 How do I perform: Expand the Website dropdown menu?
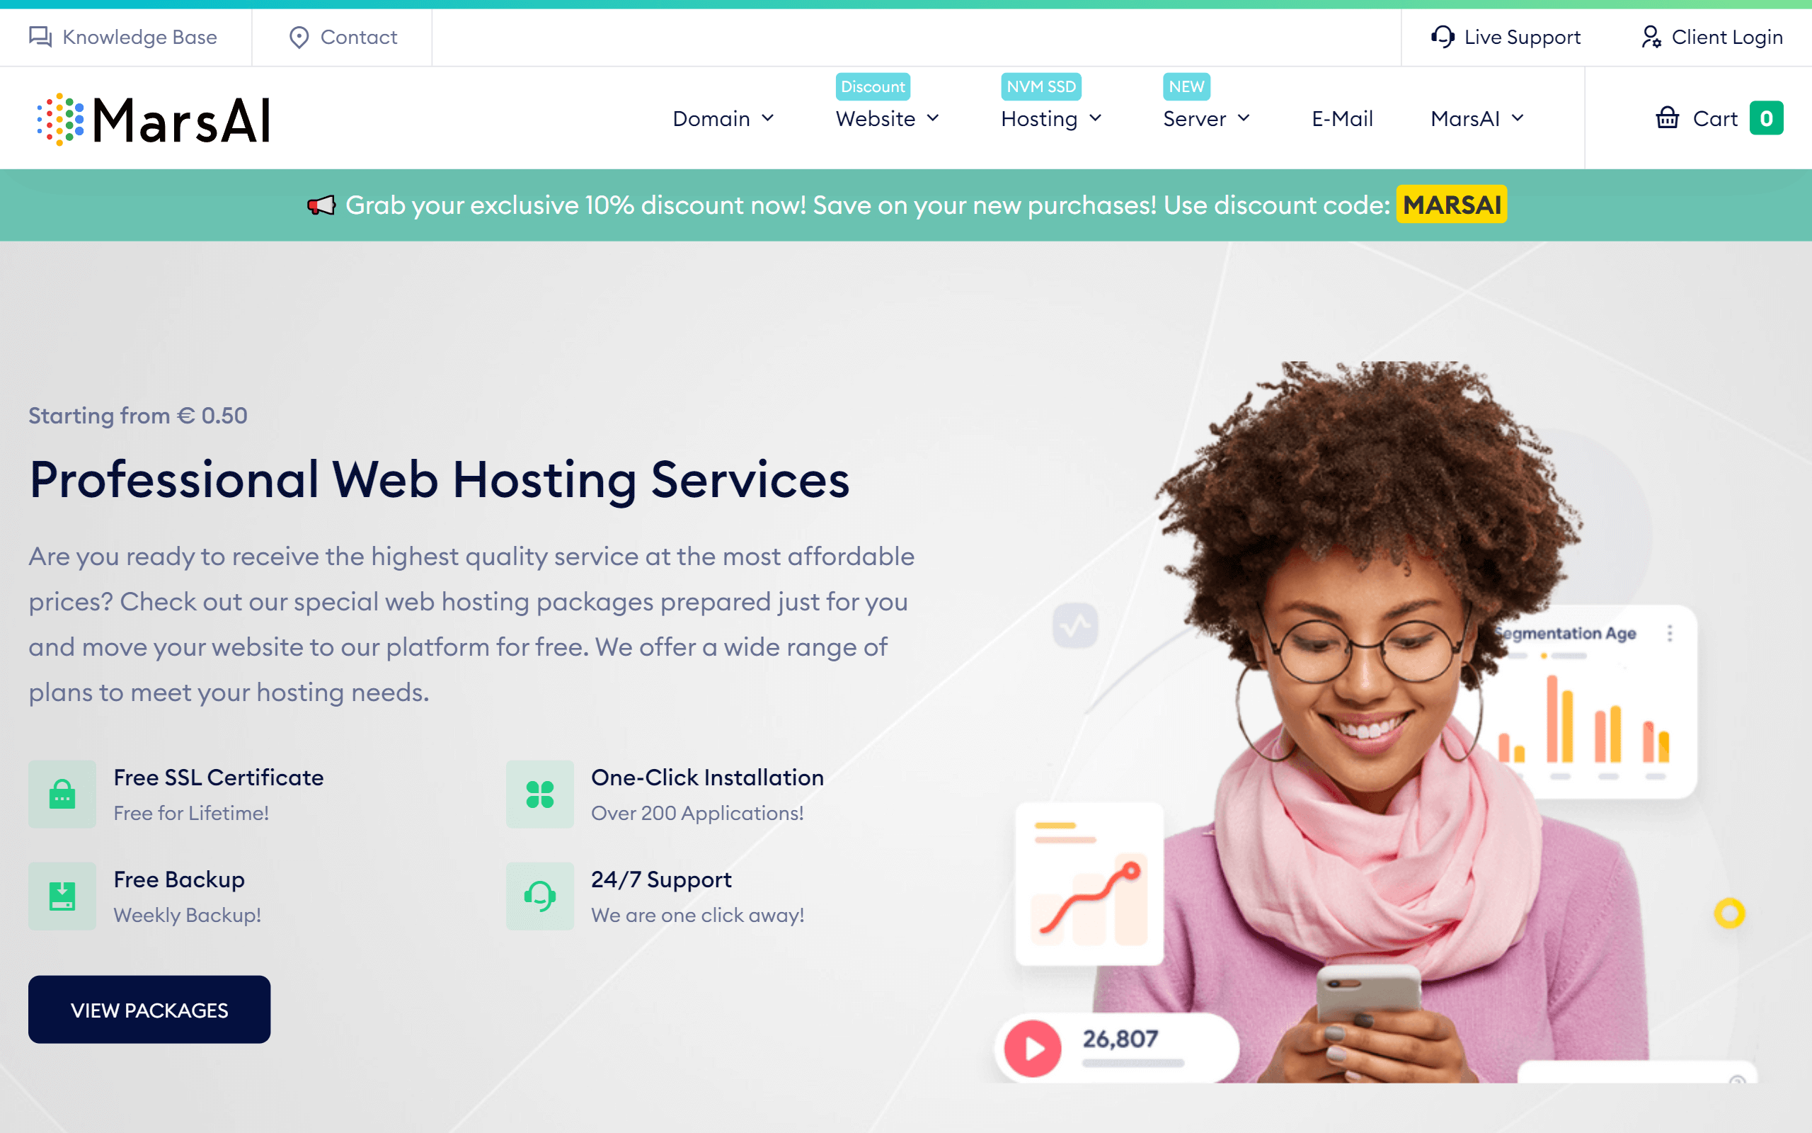coord(887,119)
